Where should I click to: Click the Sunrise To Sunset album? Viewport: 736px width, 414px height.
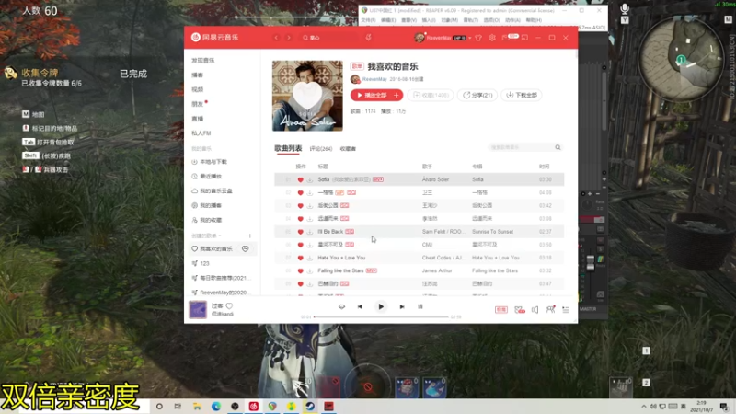pos(492,232)
